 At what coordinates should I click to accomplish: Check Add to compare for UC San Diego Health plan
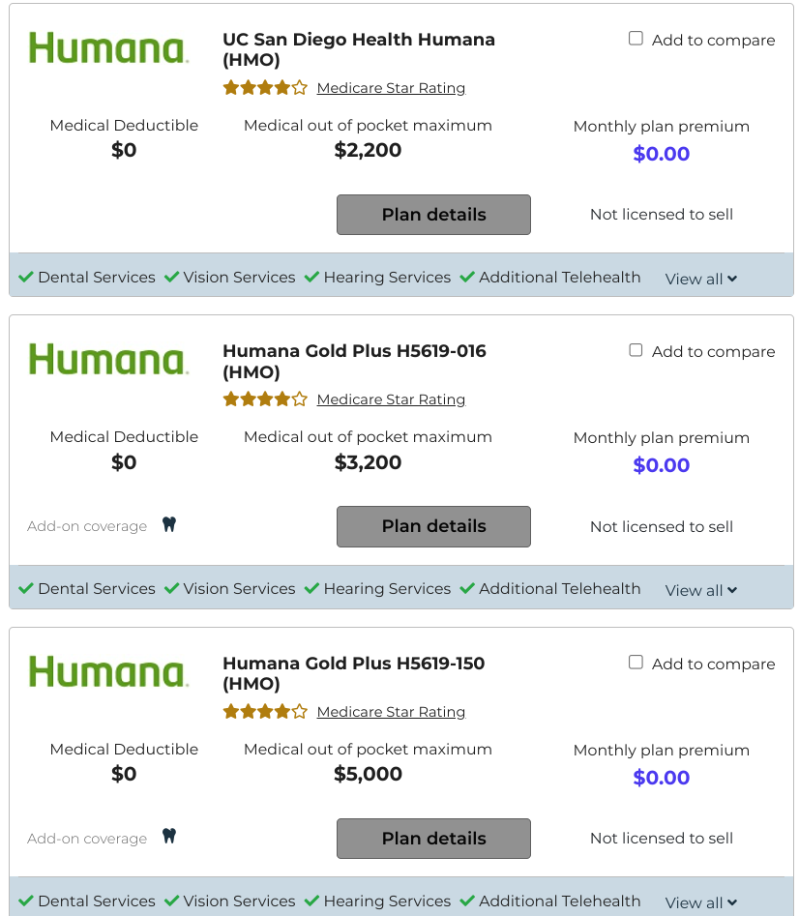pos(636,37)
